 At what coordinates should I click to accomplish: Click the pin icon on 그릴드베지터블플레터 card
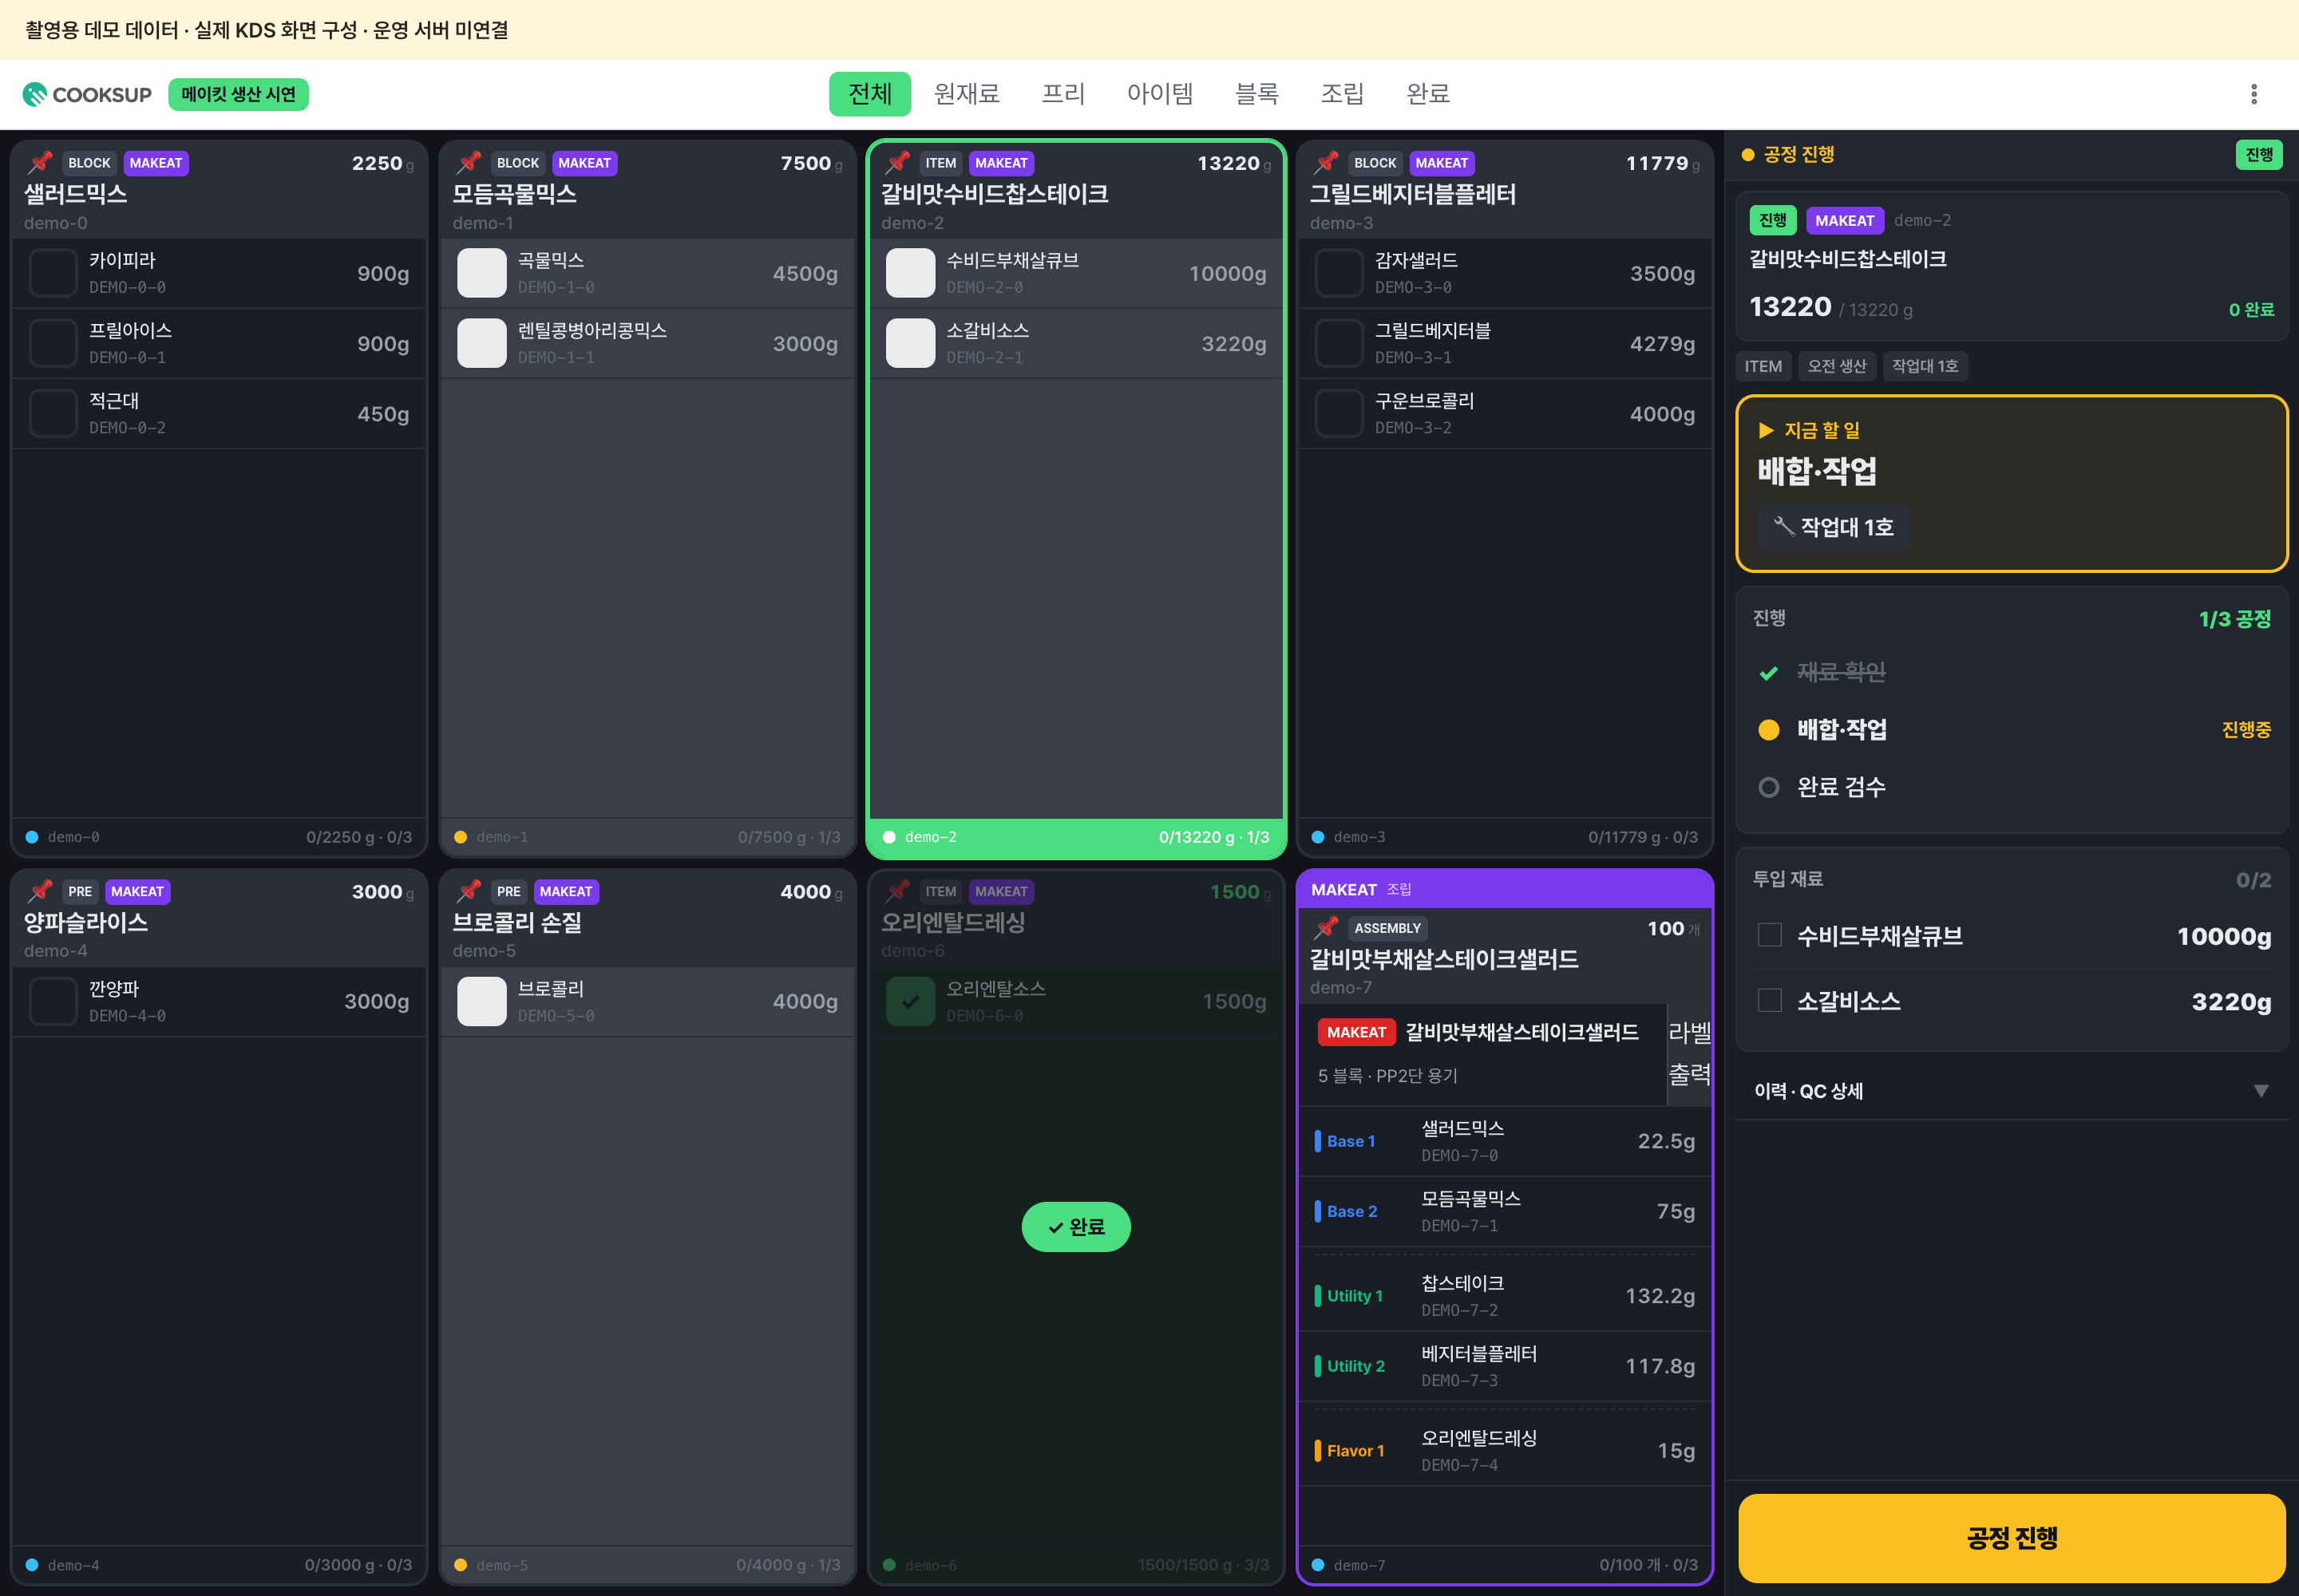coord(1327,162)
